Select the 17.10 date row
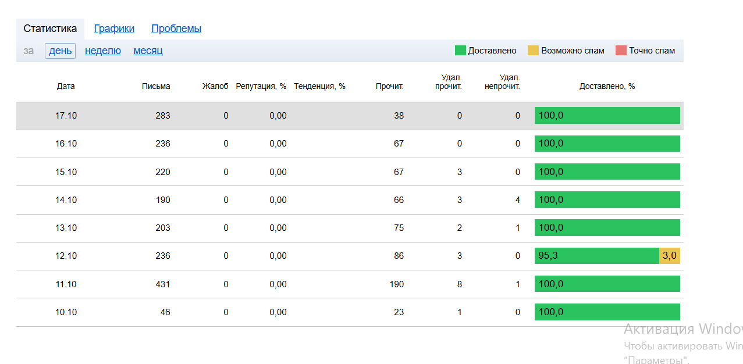743x364 pixels. (x=66, y=116)
